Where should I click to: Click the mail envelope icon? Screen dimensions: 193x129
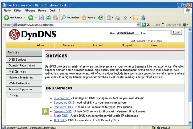[109, 18]
